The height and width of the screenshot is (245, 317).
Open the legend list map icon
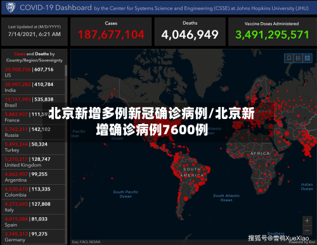click(x=298, y=58)
